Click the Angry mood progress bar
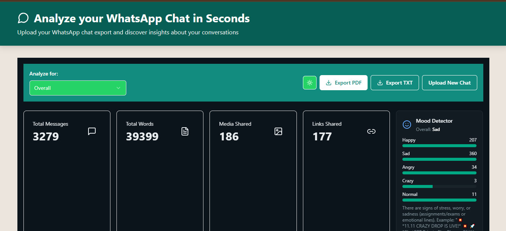Screen dimensions: 506x231 tap(439, 173)
